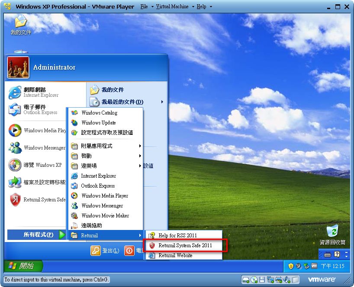Image resolution: width=354 pixels, height=287 pixels.
Task: Expand the 遊樂場 folder submenu
Action: tap(106, 166)
